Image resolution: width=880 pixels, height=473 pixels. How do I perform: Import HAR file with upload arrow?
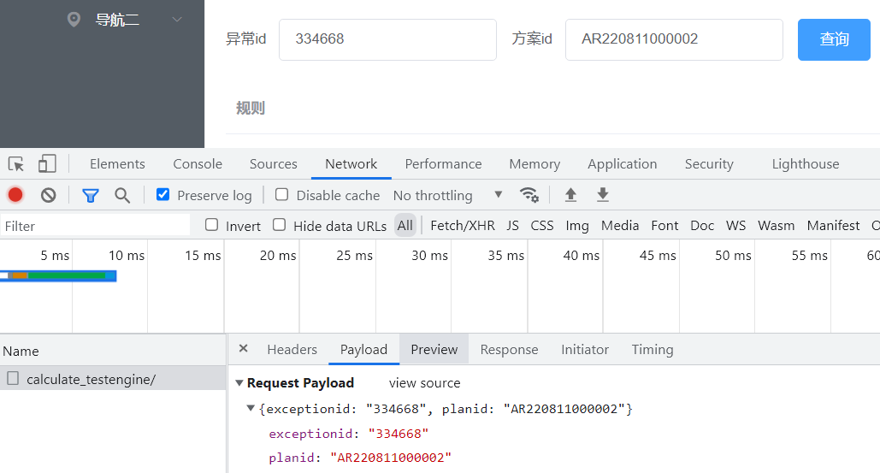pos(570,195)
